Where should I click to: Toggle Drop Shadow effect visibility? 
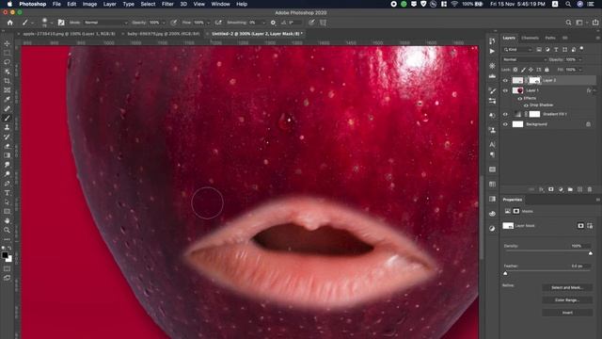pyautogui.click(x=526, y=105)
